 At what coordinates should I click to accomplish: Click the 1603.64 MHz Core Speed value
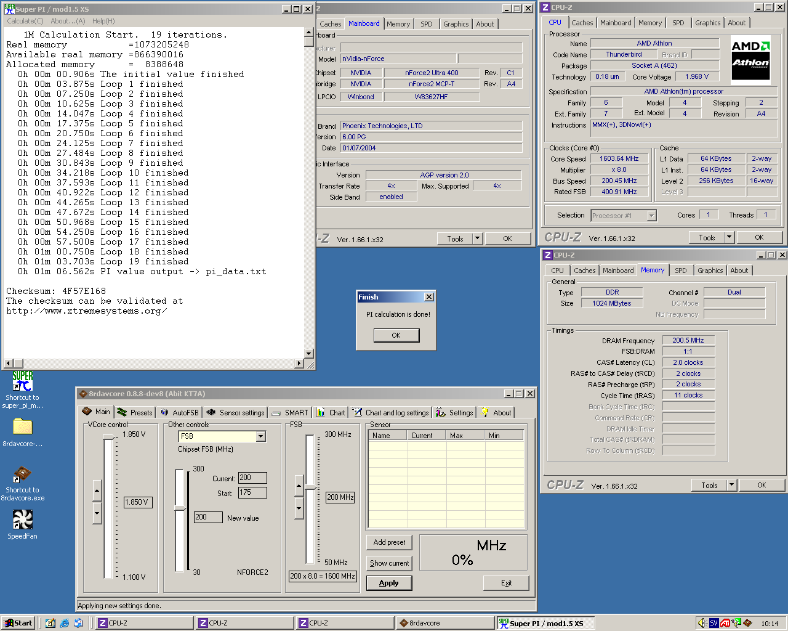point(619,158)
